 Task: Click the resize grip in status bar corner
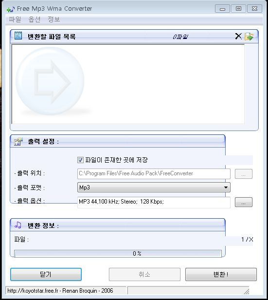[247, 291]
